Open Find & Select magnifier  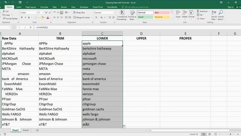[221, 15]
